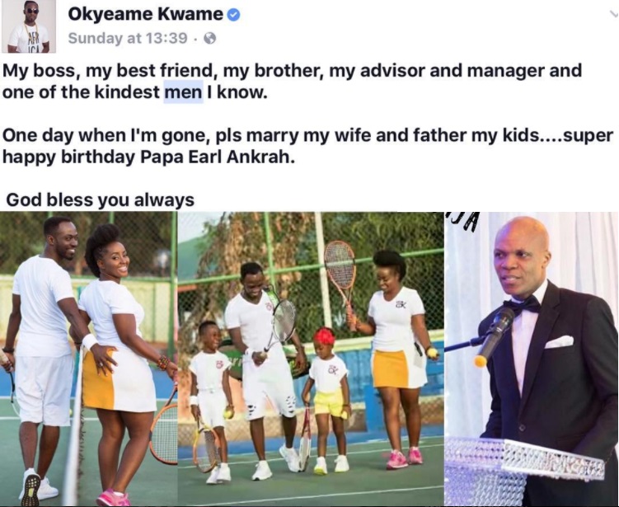Click the One day when I'm gone sentence

pyautogui.click(x=308, y=146)
